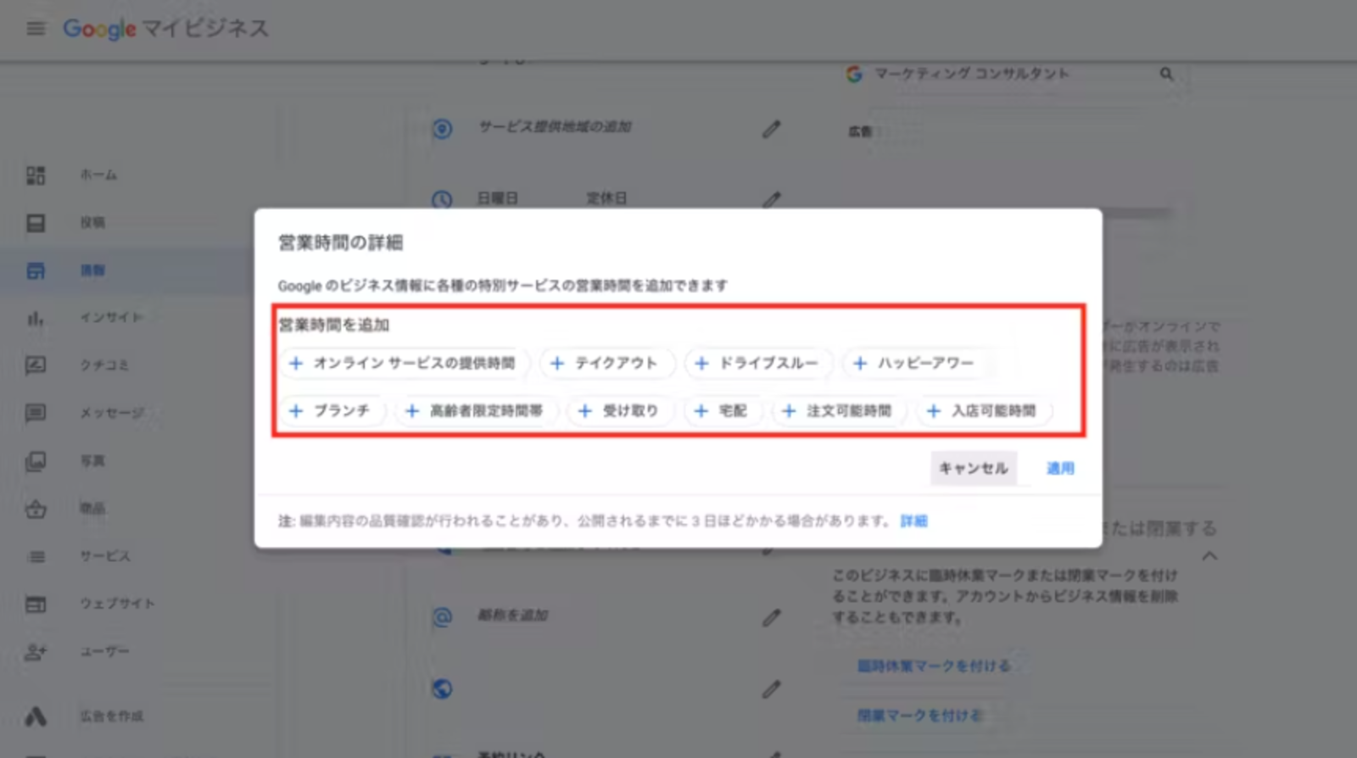Open クチコミ in the sidebar

click(105, 365)
